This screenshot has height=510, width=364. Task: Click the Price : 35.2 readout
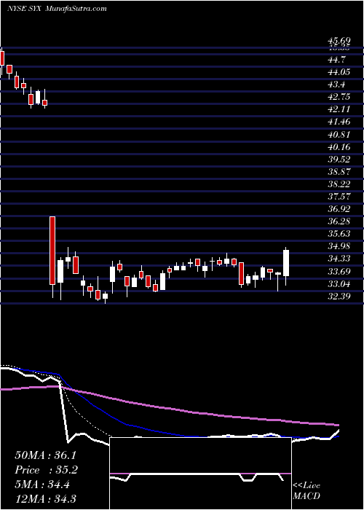(45, 470)
